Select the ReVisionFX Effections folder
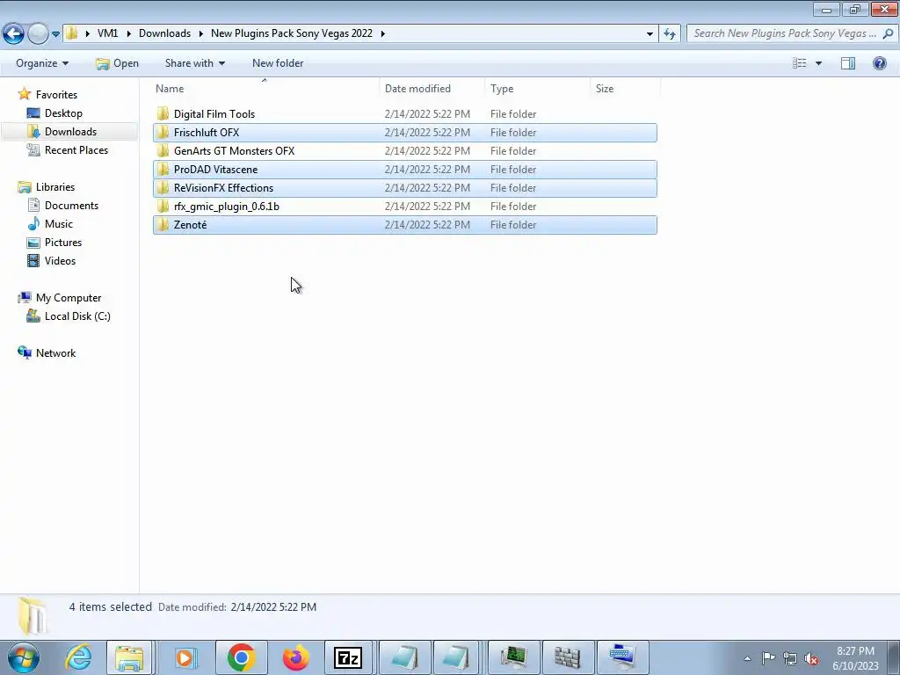The image size is (900, 675). click(x=404, y=188)
